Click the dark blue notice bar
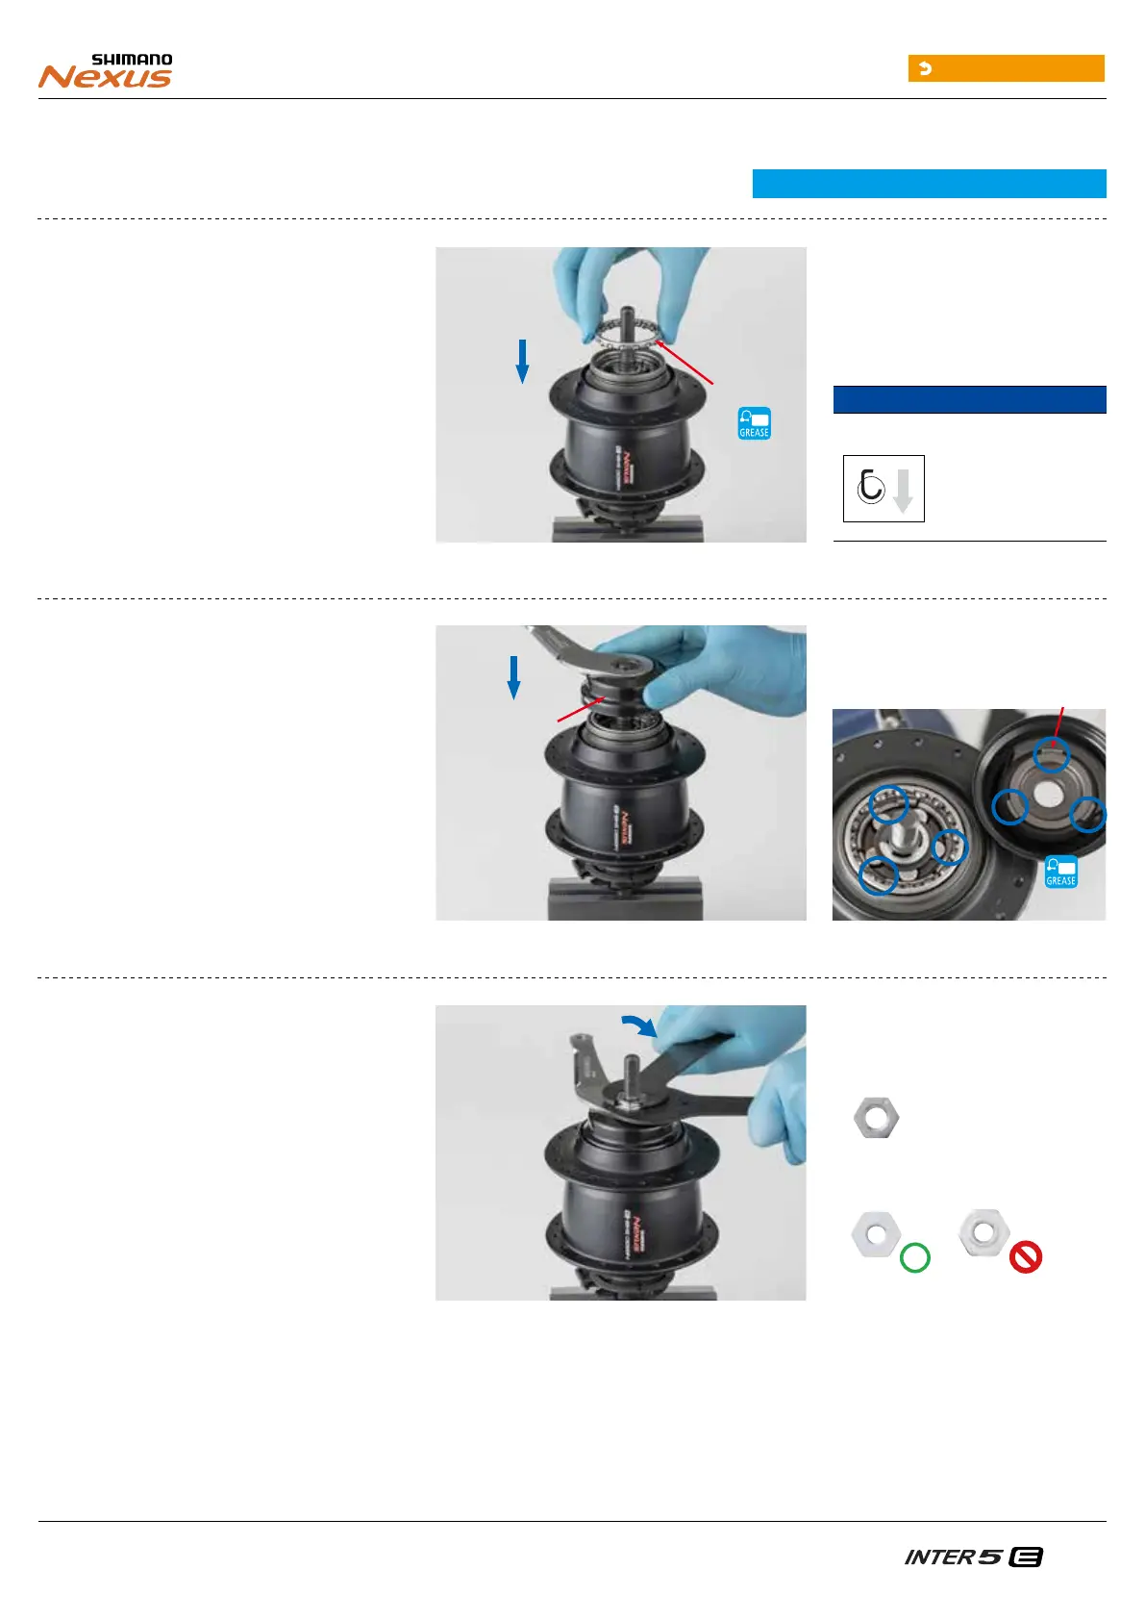The image size is (1145, 1620). (x=969, y=399)
